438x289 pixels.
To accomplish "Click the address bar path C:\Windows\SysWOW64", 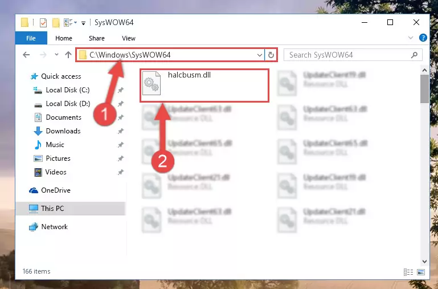I will [x=130, y=55].
